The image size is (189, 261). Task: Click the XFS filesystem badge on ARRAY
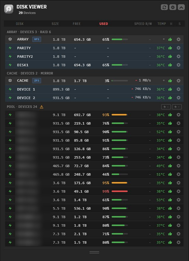(37, 39)
